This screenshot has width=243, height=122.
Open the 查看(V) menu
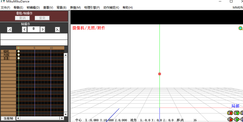pyautogui.click(x=48, y=7)
